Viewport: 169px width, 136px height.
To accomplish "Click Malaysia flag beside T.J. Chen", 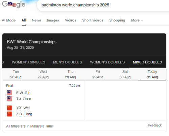I will (9, 99).
